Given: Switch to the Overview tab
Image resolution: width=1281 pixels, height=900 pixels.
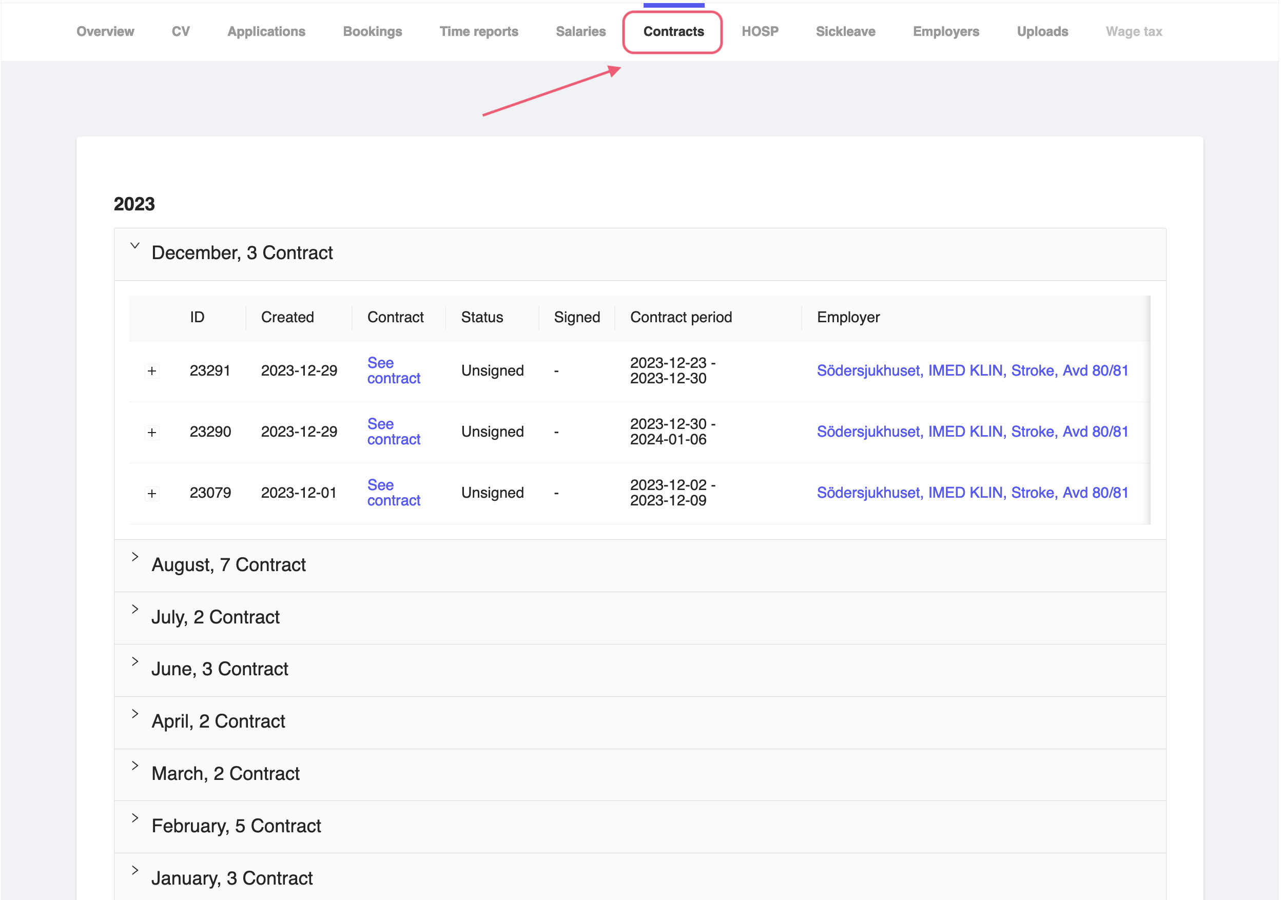Looking at the screenshot, I should (x=105, y=31).
